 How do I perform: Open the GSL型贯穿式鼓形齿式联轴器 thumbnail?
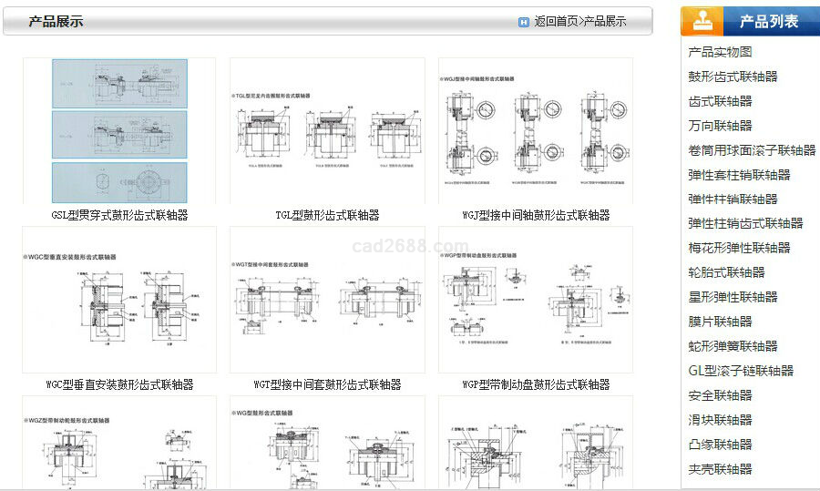pos(119,131)
